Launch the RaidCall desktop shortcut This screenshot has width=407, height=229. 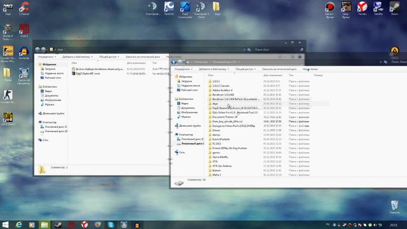click(169, 8)
